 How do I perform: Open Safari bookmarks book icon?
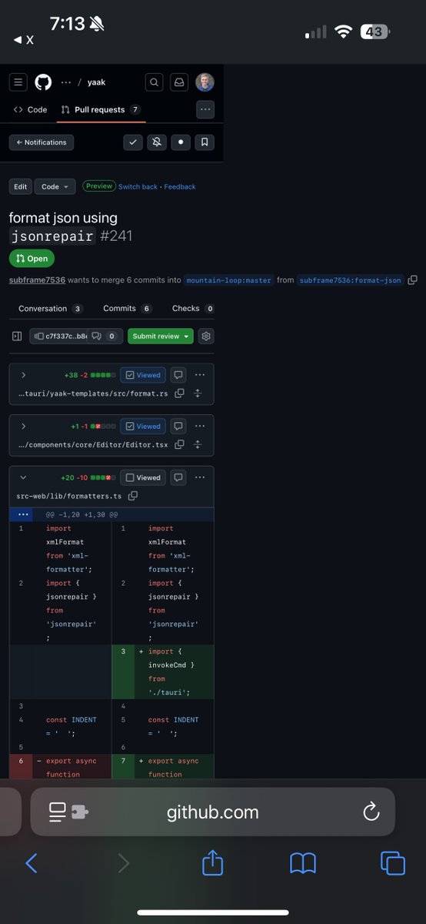[x=303, y=863]
